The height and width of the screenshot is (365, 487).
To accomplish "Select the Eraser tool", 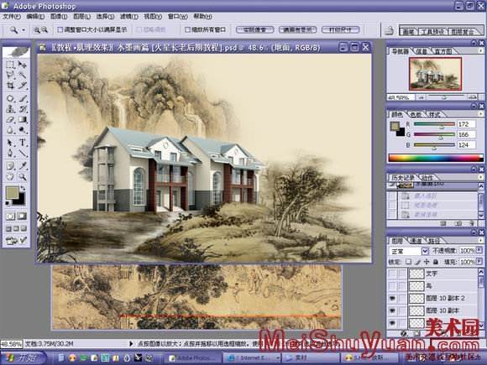I will 10,119.
